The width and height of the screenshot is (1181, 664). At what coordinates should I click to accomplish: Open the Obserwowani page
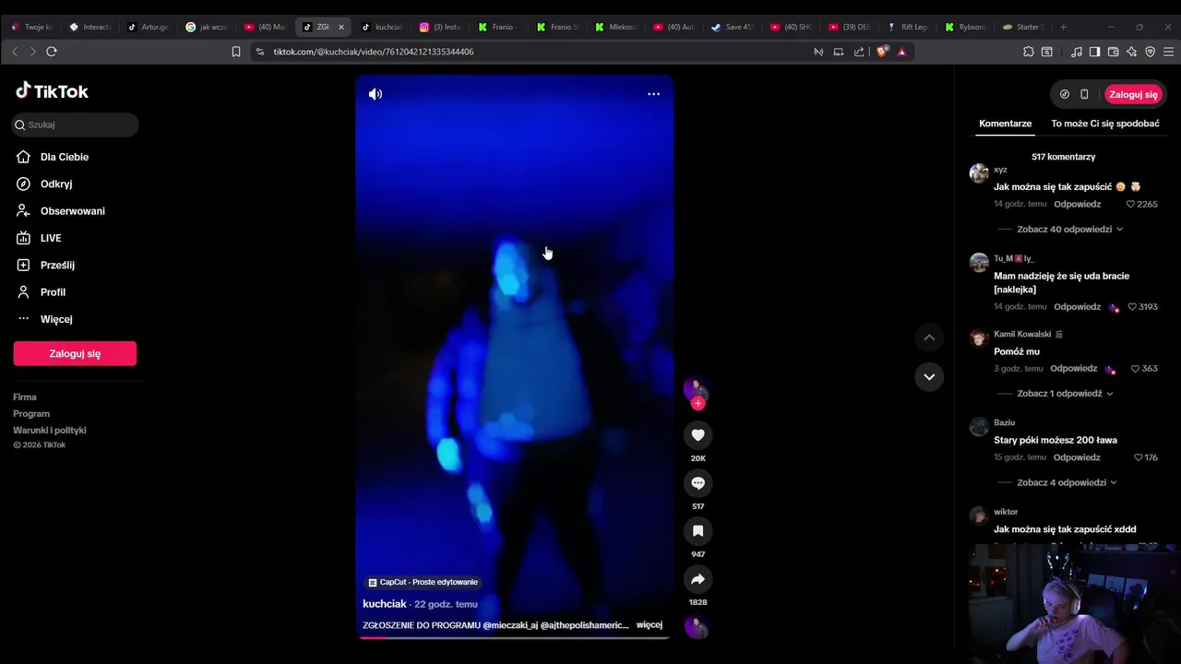[x=73, y=211]
